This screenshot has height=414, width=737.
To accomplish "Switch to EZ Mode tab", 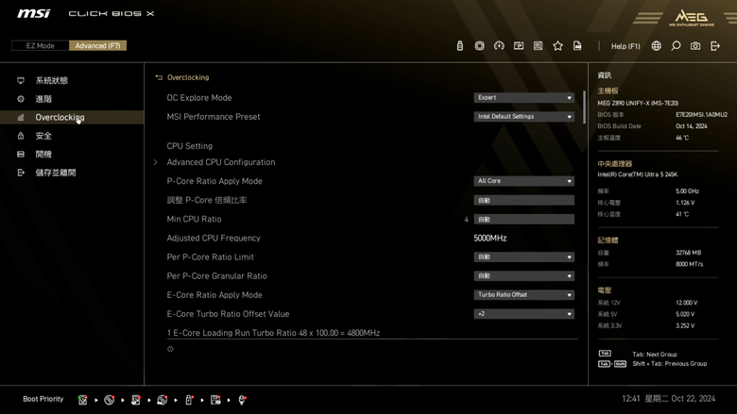I will (41, 45).
